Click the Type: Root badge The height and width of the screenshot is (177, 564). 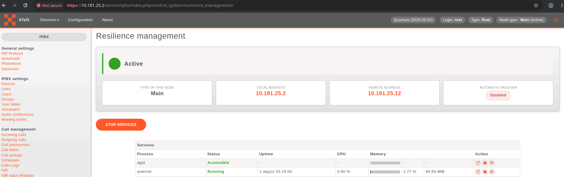[x=481, y=20]
